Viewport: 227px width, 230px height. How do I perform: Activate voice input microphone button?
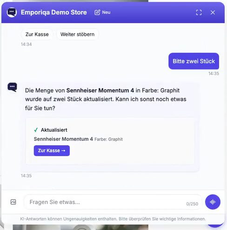213,202
